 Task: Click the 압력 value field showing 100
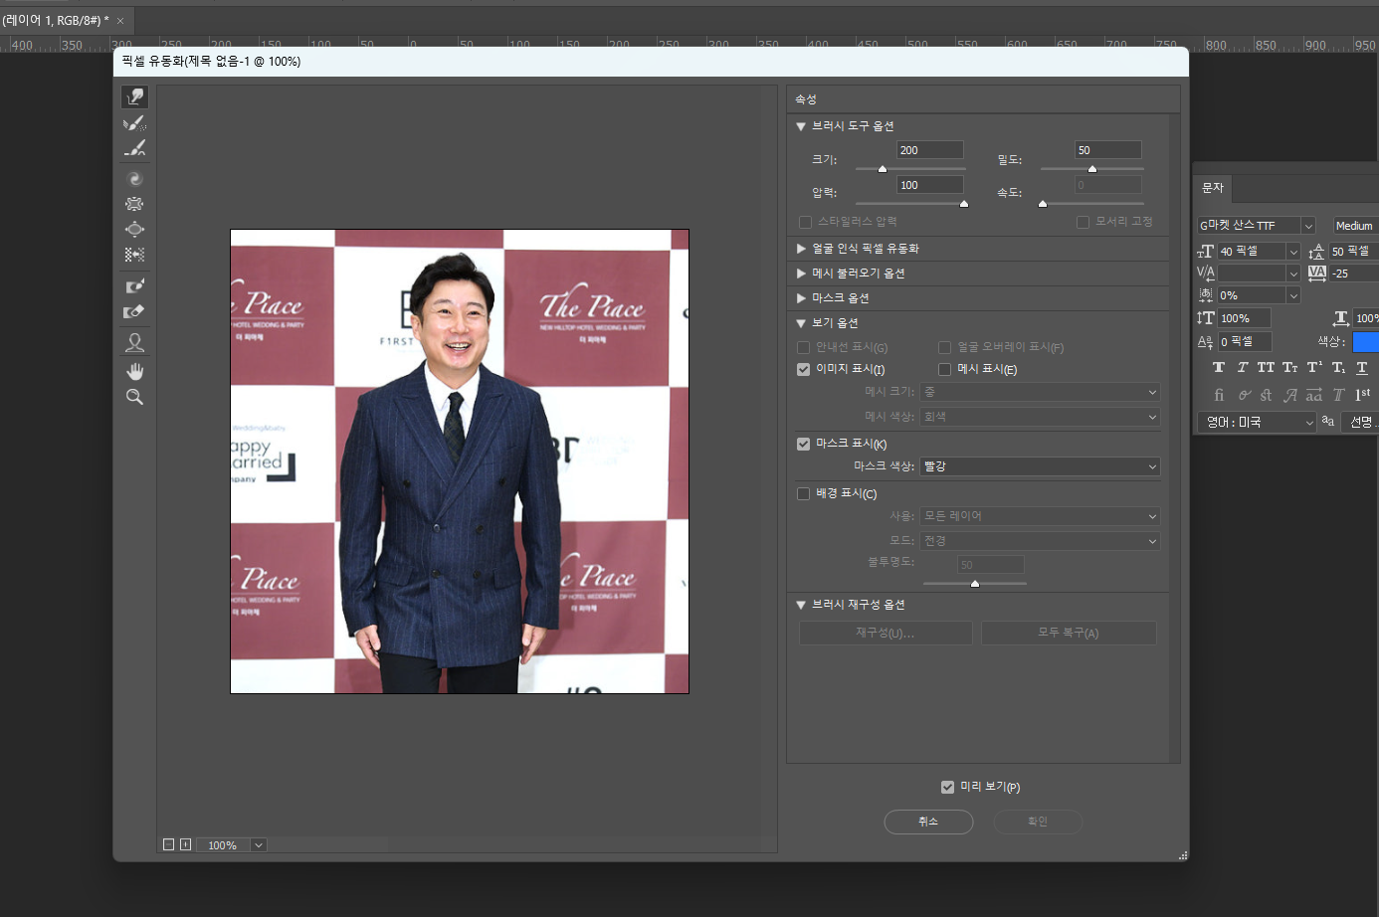tap(929, 185)
